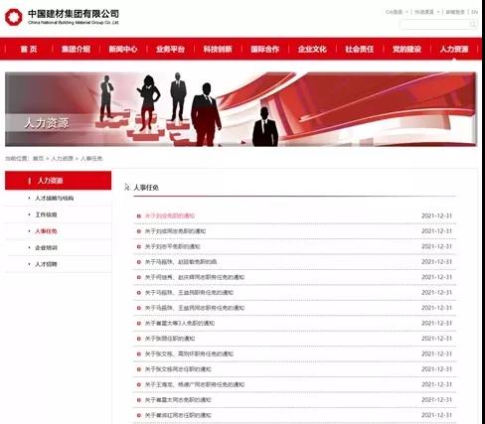This screenshot has width=485, height=424.
Task: Open the OA登录 dropdown arrow
Action: click(406, 12)
